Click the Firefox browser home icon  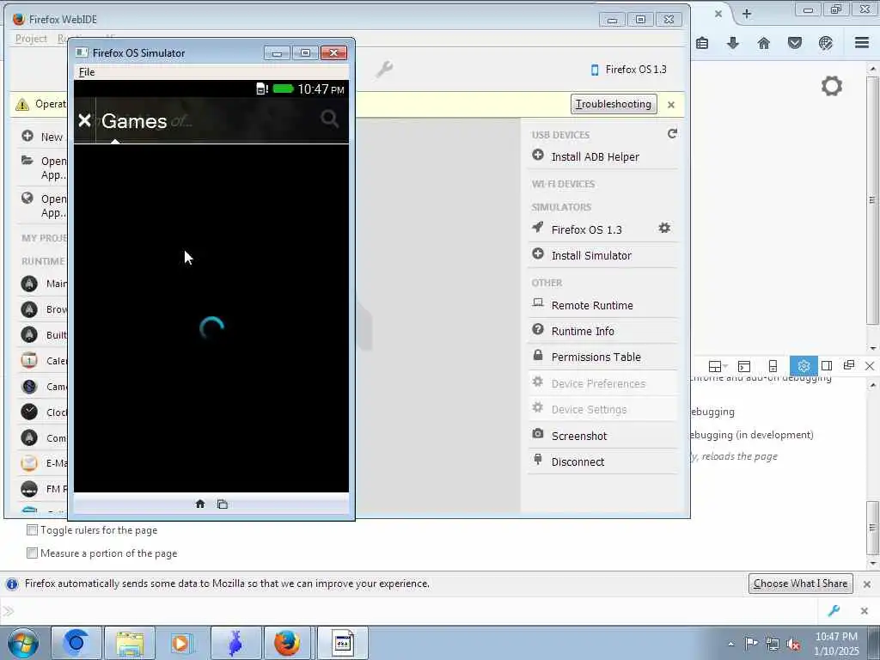(x=763, y=43)
